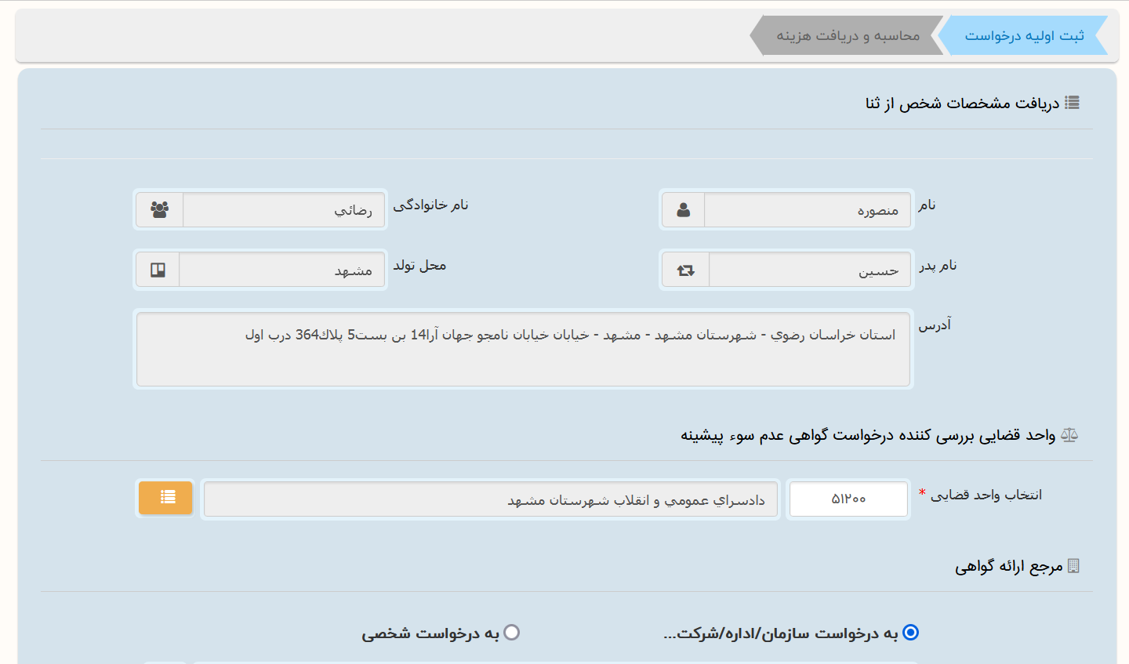
Task: Click the icon beside the محل تولد field
Action: 158,270
